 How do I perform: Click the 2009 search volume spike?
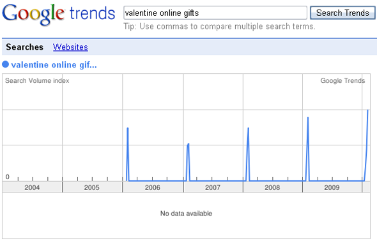(308, 149)
